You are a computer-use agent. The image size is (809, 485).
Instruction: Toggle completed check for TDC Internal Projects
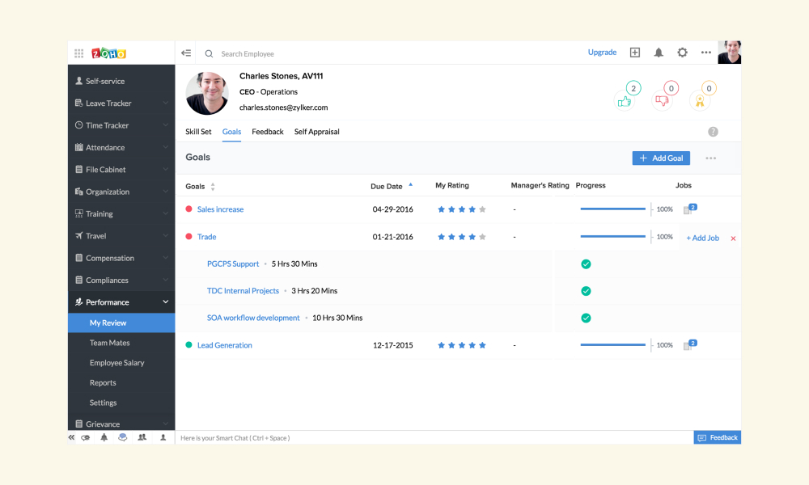586,291
